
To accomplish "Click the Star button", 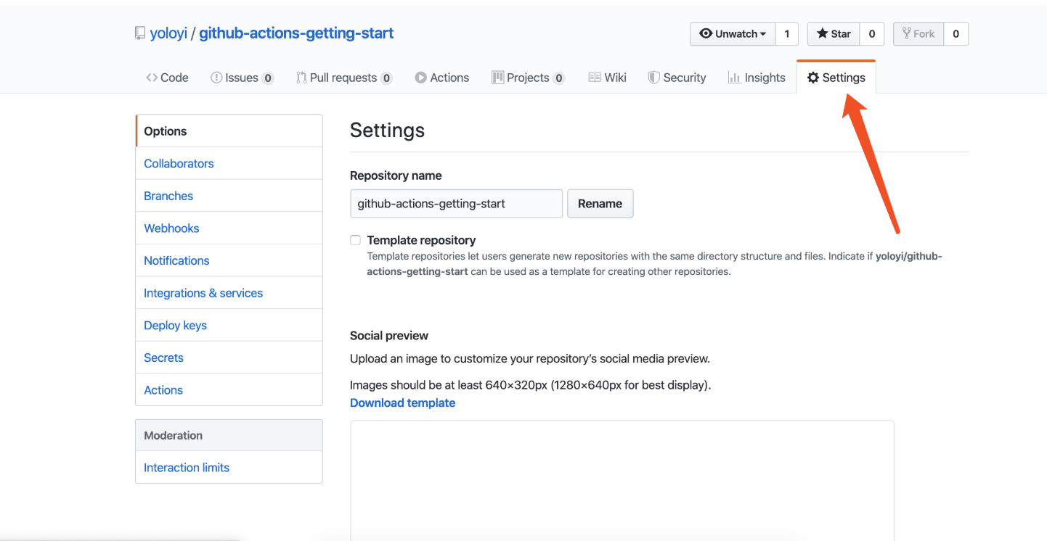I will point(834,34).
